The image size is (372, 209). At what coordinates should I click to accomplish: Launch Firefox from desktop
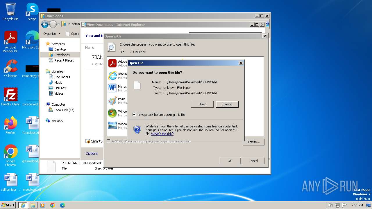[10, 125]
